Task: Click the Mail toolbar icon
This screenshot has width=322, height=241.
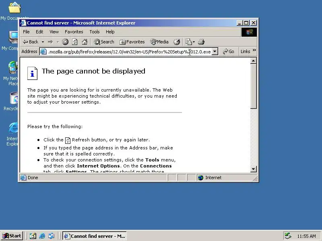Action: coord(188,42)
